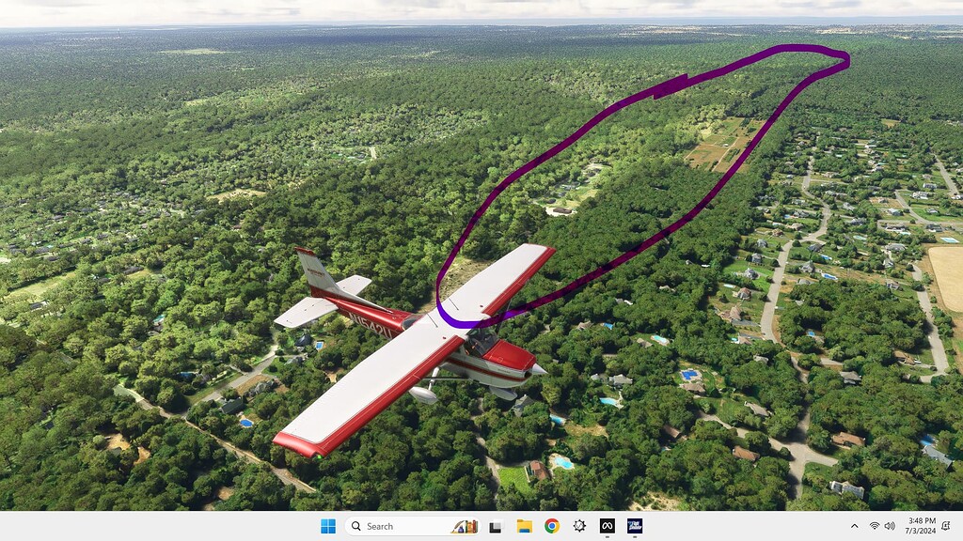Viewport: 963px width, 541px height.
Task: Click the search highlights graphic in search bar
Action: coord(465,527)
